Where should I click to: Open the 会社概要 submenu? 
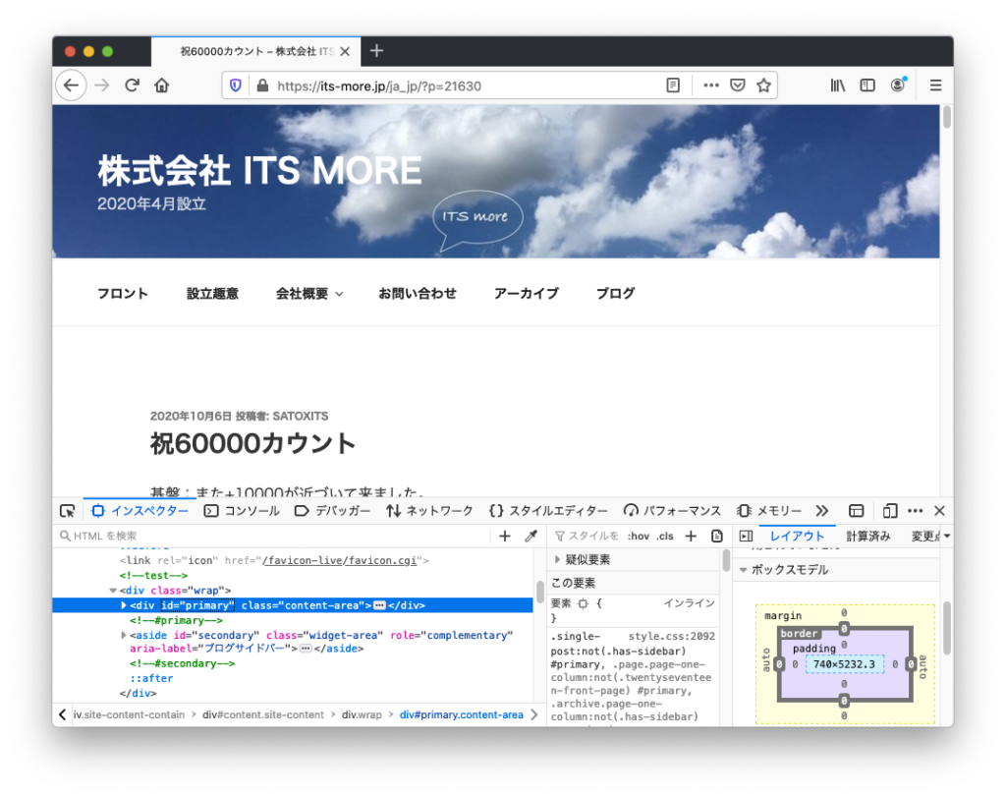click(x=309, y=293)
